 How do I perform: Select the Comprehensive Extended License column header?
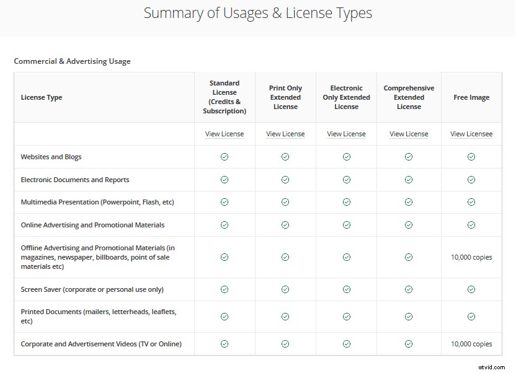click(x=409, y=97)
